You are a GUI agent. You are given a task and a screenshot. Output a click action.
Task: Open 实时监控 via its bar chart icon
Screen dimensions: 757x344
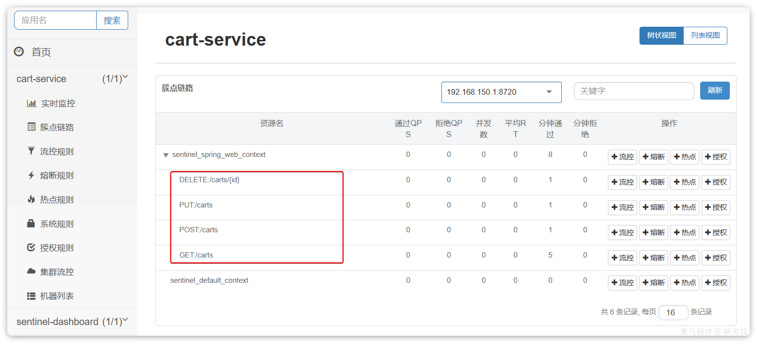pyautogui.click(x=32, y=103)
